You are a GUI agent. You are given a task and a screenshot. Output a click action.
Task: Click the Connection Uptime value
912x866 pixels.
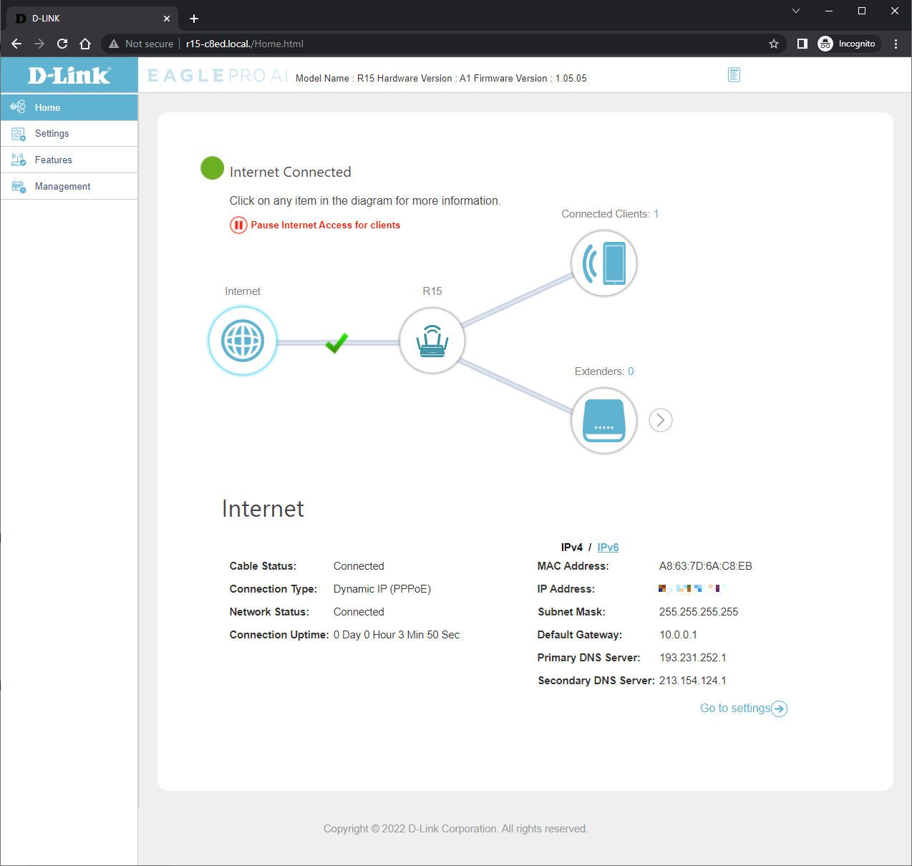(397, 635)
